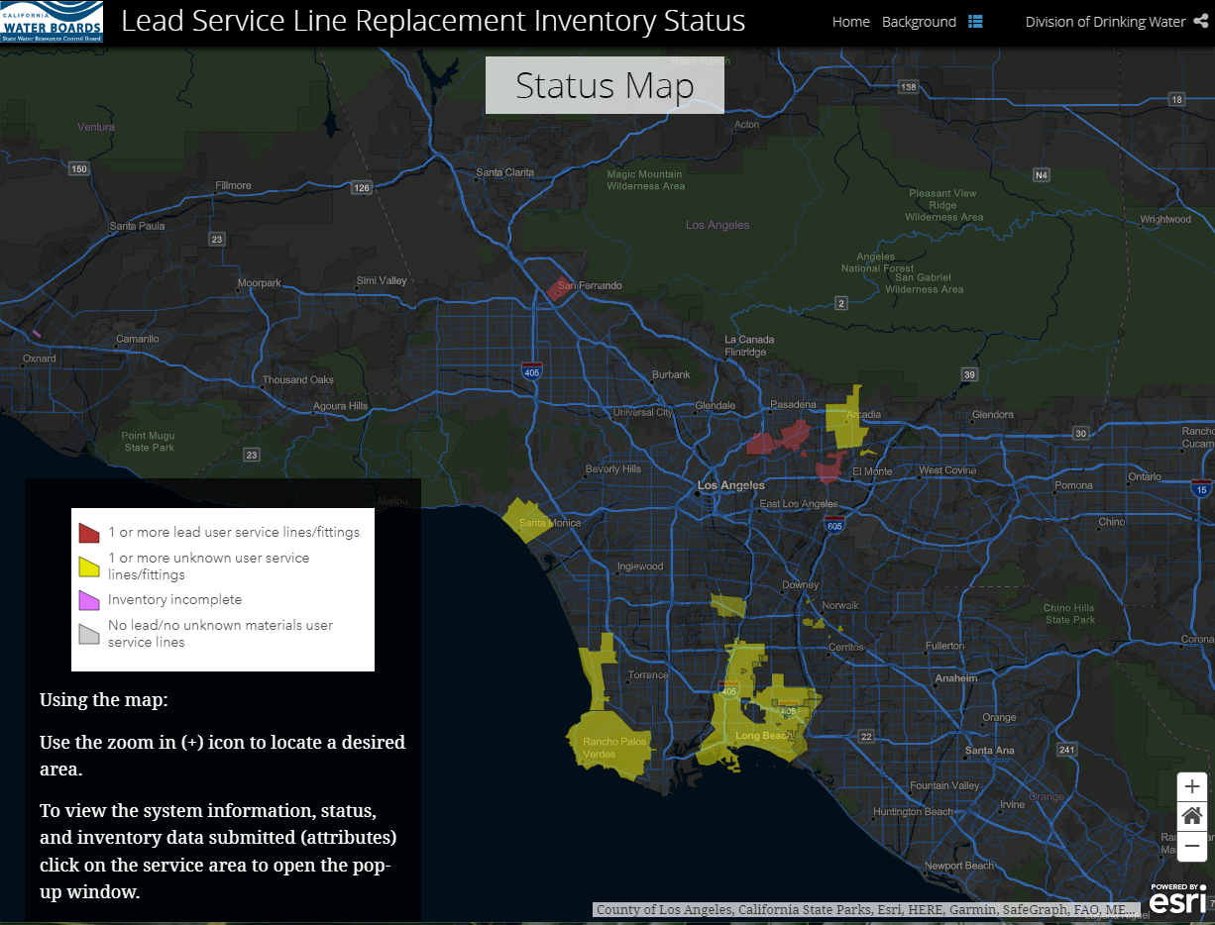Open the list view icon in header
The height and width of the screenshot is (925, 1215).
coord(975,22)
